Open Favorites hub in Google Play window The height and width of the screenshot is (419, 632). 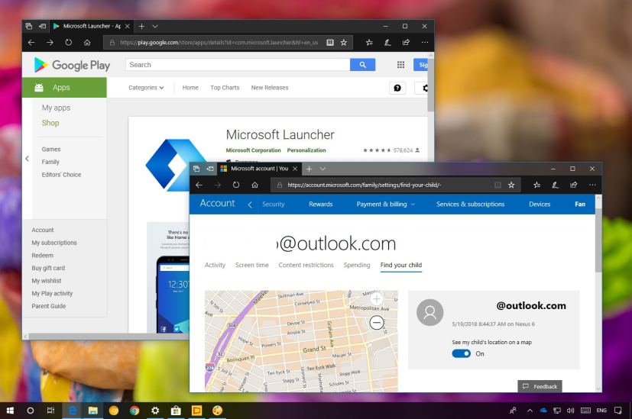coord(369,42)
